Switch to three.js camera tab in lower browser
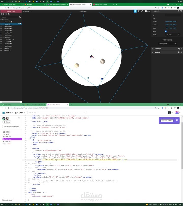183x206 pixels. [35, 105]
